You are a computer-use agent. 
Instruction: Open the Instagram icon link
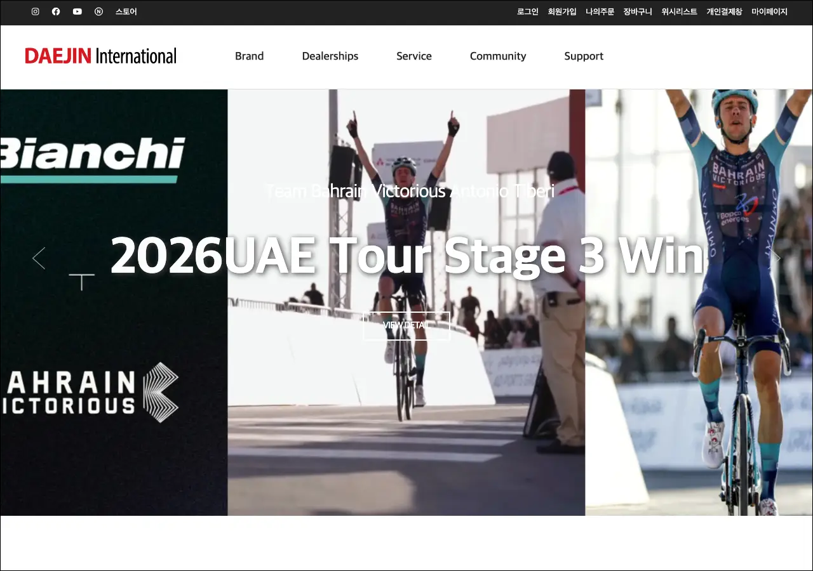point(36,11)
